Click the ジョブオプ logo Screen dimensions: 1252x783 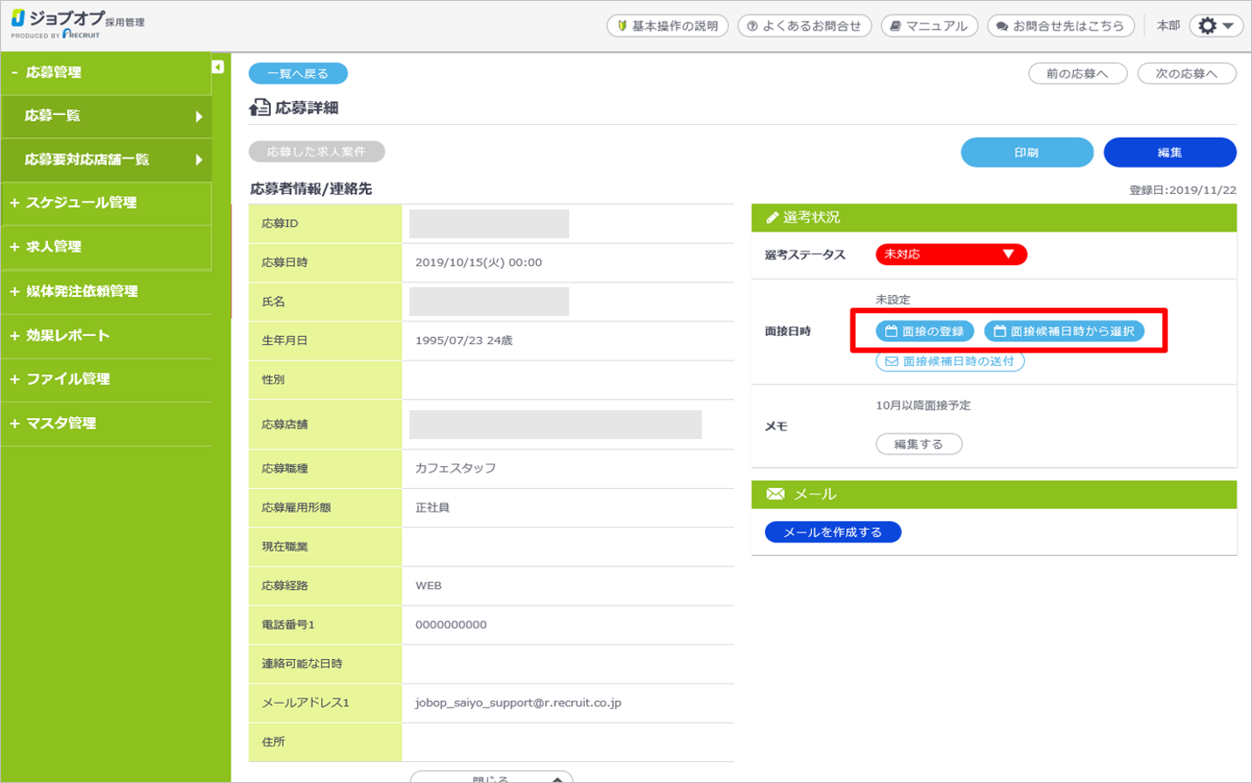(77, 24)
